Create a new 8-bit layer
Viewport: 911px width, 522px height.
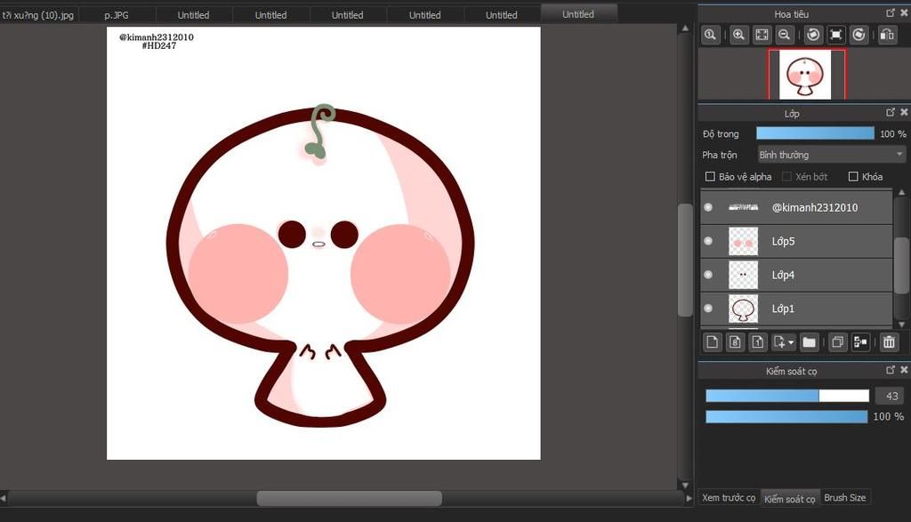coord(735,342)
